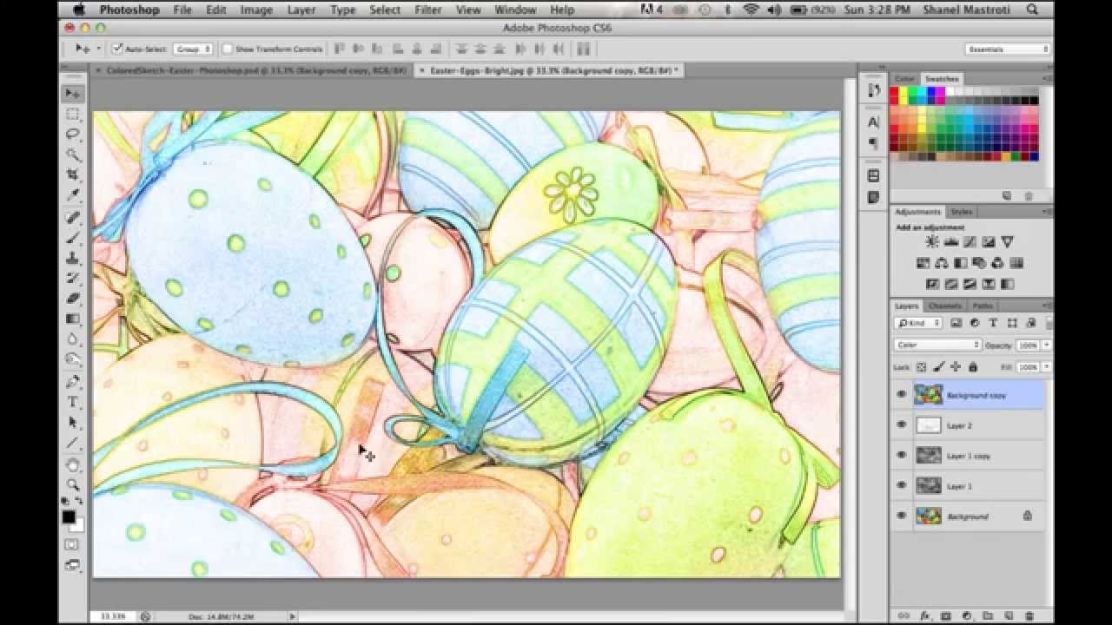The height and width of the screenshot is (625, 1112).
Task: Switch to the Styles tab
Action: pyautogui.click(x=961, y=212)
